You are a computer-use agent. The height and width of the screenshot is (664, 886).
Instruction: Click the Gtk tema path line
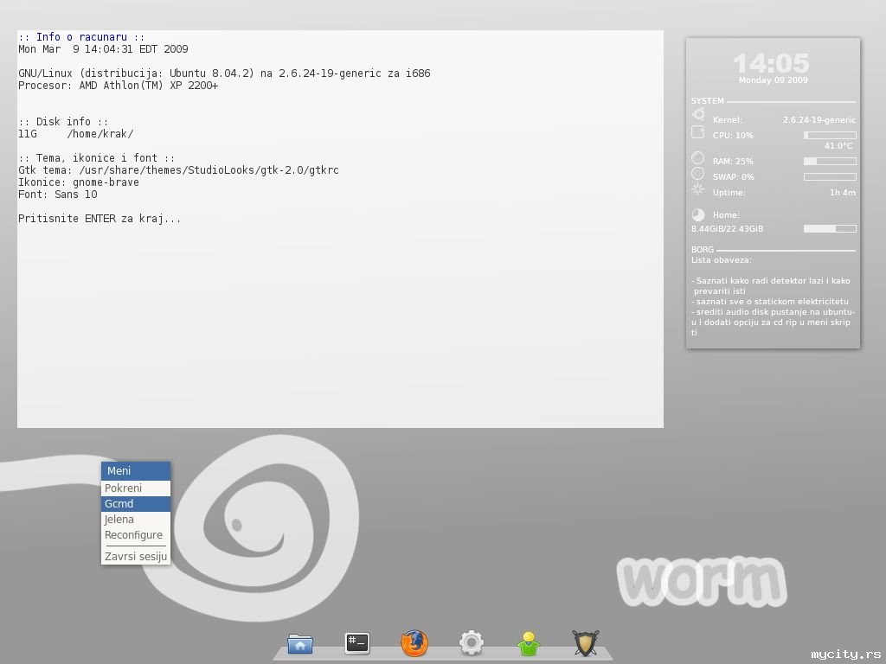coord(178,170)
